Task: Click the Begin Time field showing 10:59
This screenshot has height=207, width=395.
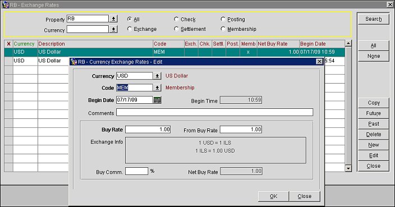Action: pos(241,100)
